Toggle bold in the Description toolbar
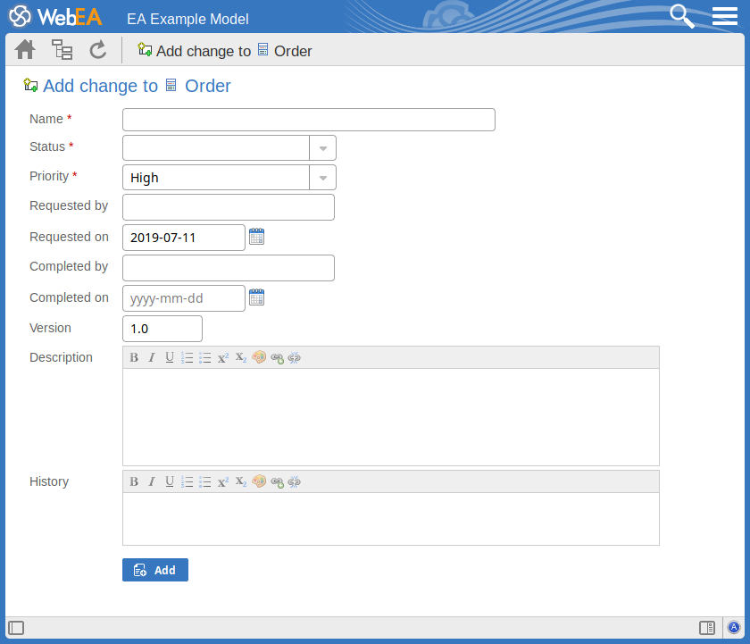750x644 pixels. pos(134,357)
